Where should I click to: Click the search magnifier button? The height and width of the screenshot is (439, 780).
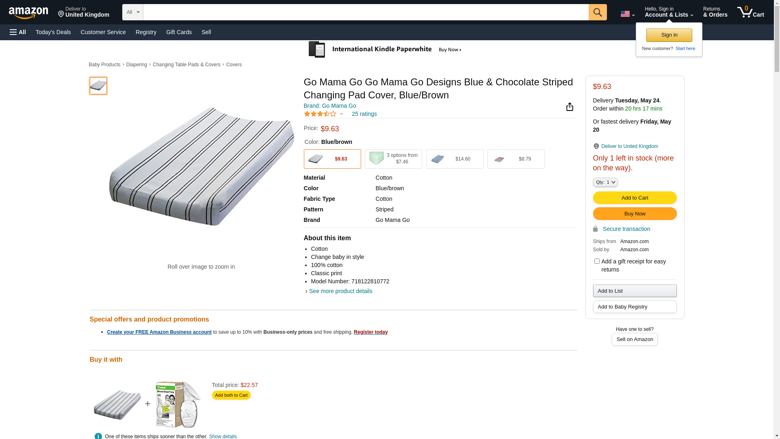[x=597, y=12]
